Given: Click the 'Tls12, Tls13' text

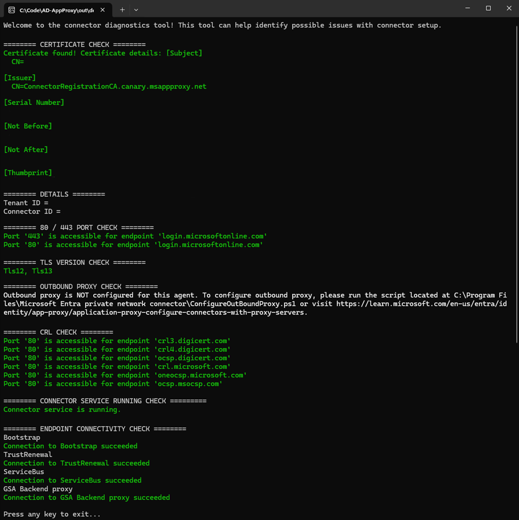Looking at the screenshot, I should [28, 271].
